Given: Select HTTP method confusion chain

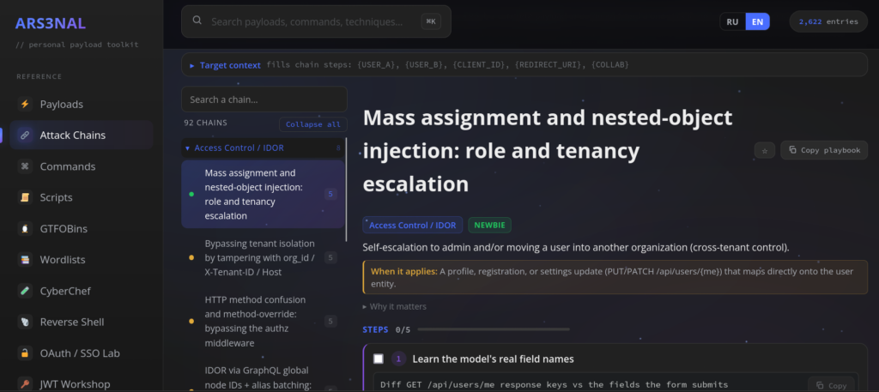Looking at the screenshot, I should coord(263,322).
